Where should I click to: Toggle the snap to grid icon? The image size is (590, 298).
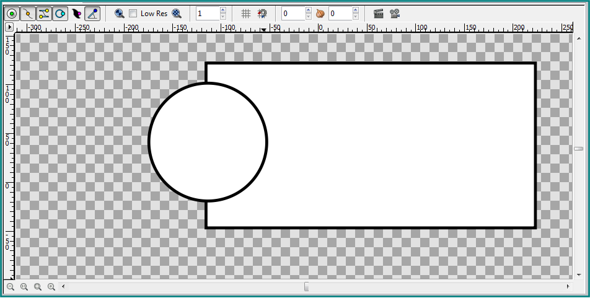tap(262, 14)
